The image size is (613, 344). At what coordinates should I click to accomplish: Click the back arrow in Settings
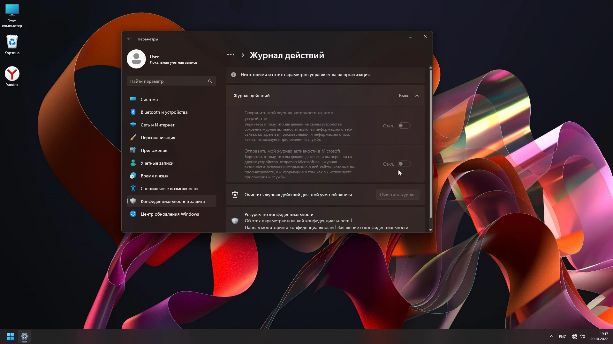129,39
